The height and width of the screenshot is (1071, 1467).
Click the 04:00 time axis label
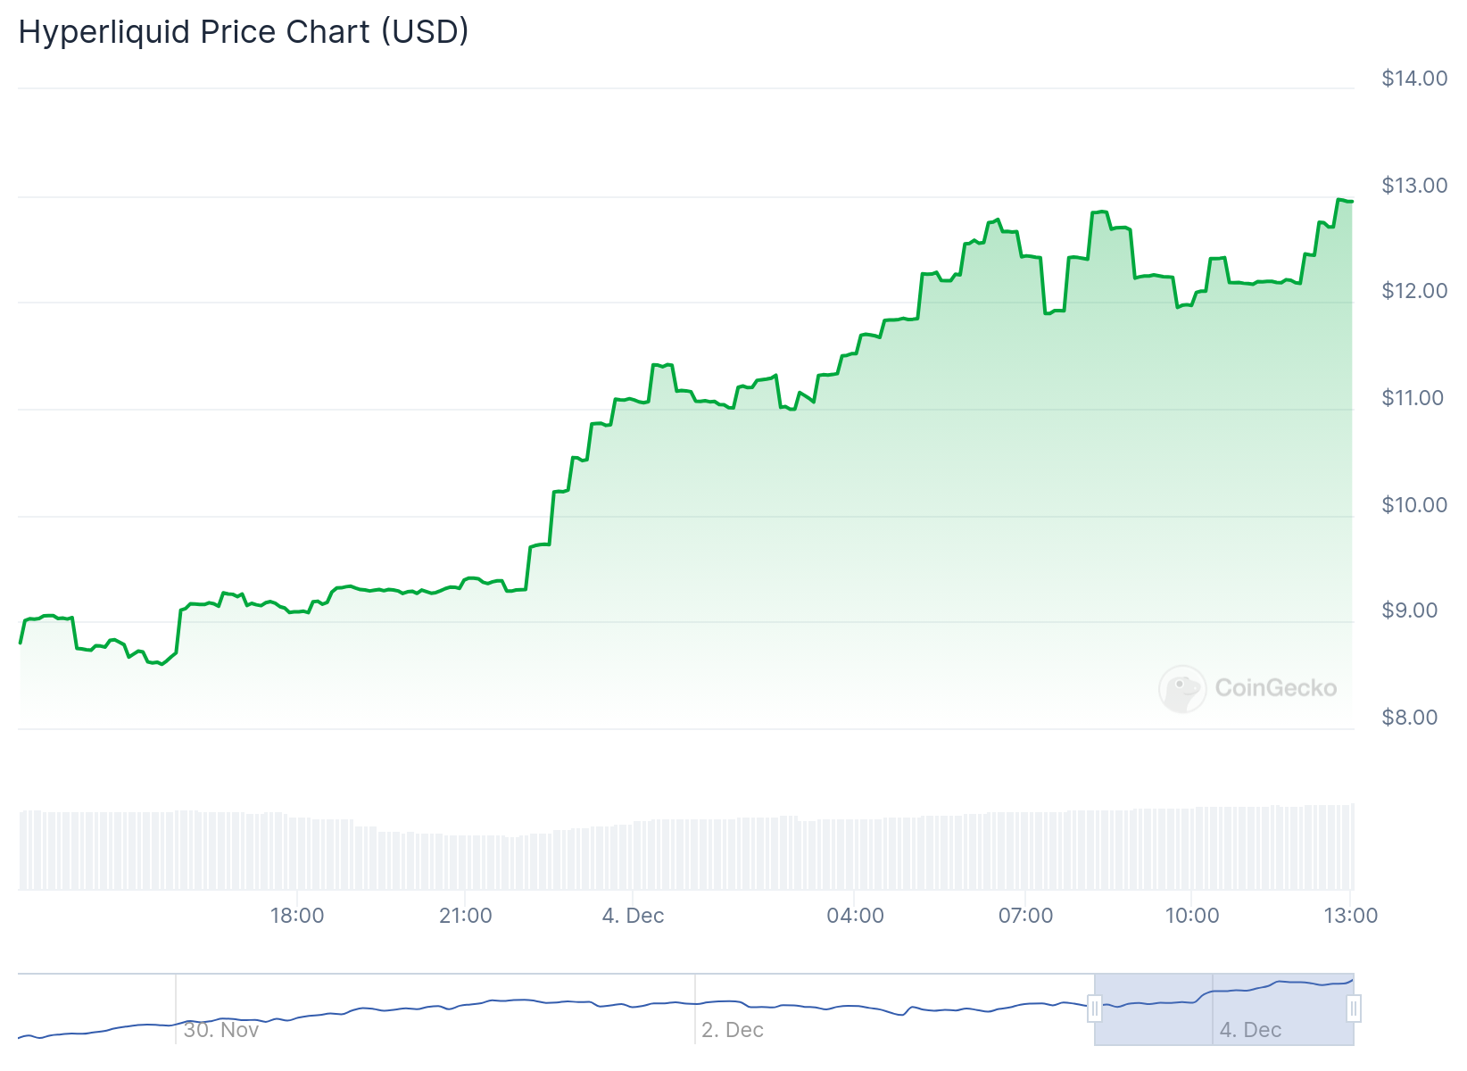(x=856, y=916)
